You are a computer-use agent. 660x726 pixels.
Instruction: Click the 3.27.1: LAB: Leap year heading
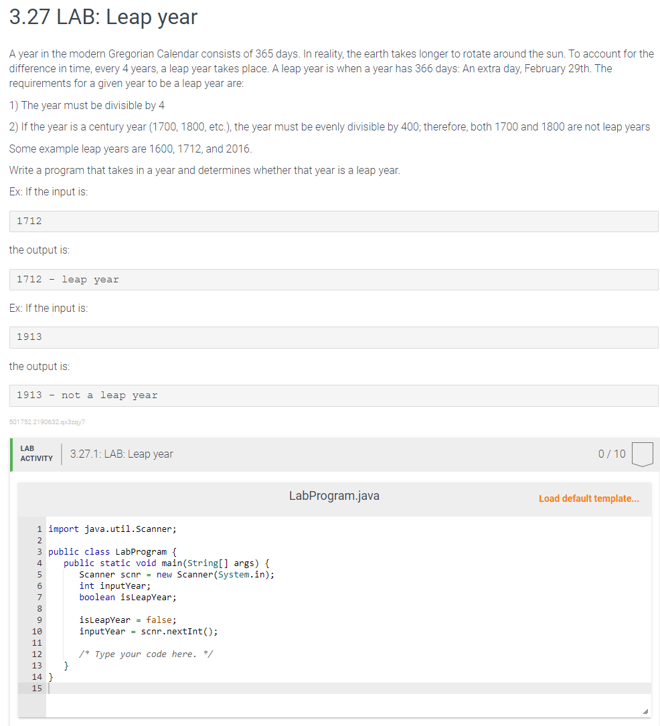(x=120, y=454)
